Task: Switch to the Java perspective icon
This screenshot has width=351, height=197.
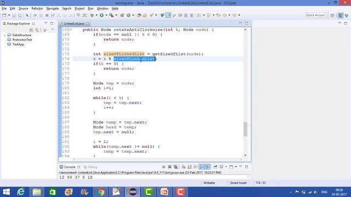Action: [340, 15]
